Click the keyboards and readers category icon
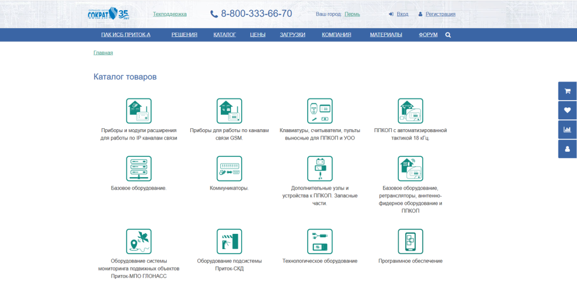 tap(320, 111)
